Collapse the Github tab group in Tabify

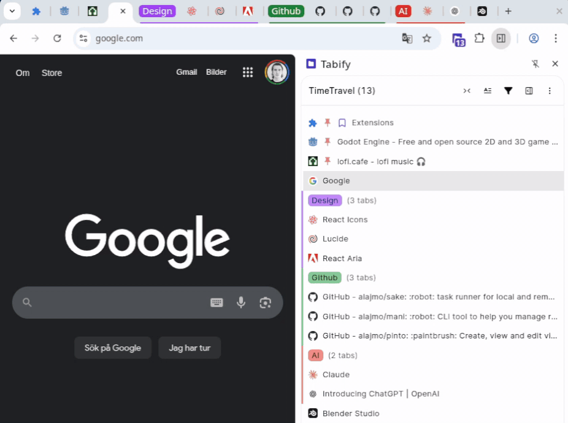tap(324, 277)
